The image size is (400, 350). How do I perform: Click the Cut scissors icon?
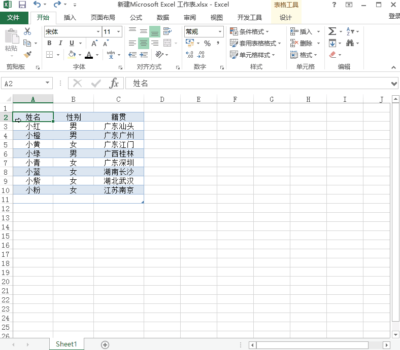click(x=27, y=31)
